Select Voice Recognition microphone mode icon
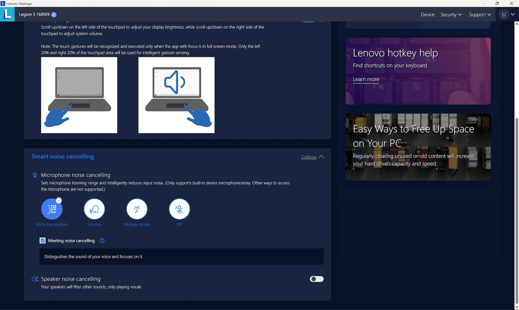This screenshot has width=519, height=310. 52,209
